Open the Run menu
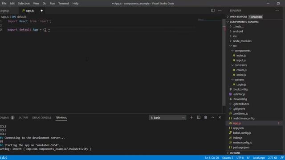The image size is (285, 160). click(x=53, y=4)
